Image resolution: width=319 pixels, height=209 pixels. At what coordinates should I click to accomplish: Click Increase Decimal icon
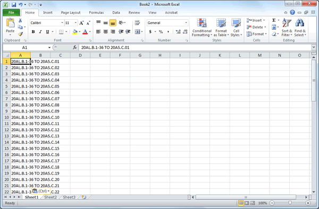click(178, 32)
